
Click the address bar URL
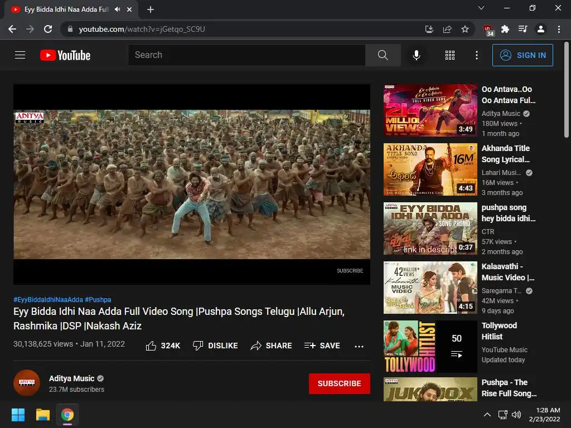coord(142,29)
